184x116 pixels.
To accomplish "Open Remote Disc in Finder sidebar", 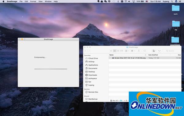I will coord(92,92).
